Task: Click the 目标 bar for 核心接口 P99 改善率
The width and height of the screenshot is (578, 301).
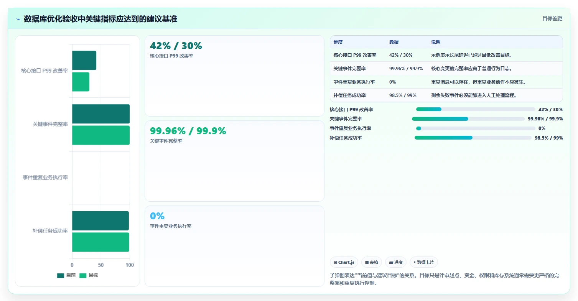Action: click(x=81, y=82)
